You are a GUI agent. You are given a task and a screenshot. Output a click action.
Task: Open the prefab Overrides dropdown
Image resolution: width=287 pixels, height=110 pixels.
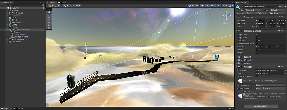[x=277, y=13]
